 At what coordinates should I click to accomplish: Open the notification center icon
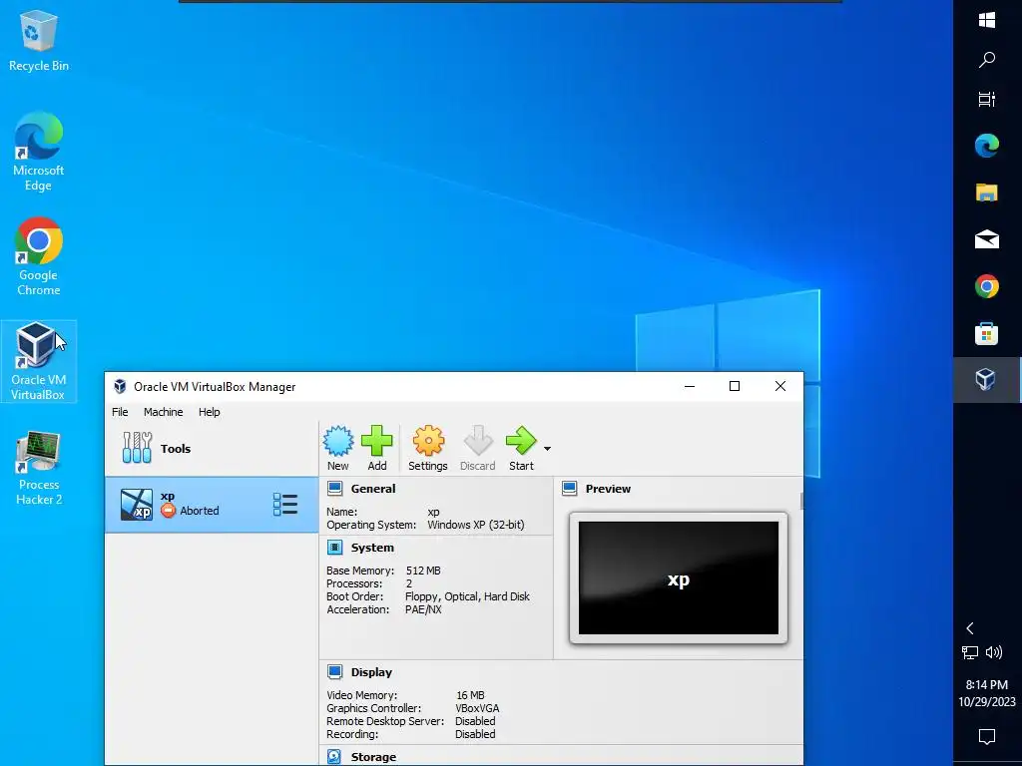pos(987,736)
